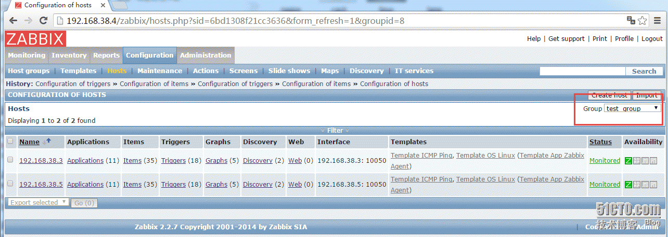Close the Configuration of hosts tab
Screen dimensions: 668x237
pos(102,5)
